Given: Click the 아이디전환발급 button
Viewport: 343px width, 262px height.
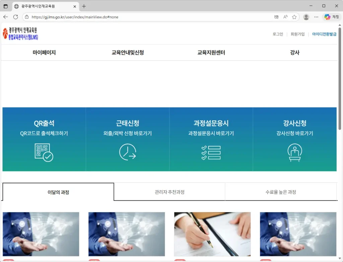Looking at the screenshot, I should [x=324, y=34].
